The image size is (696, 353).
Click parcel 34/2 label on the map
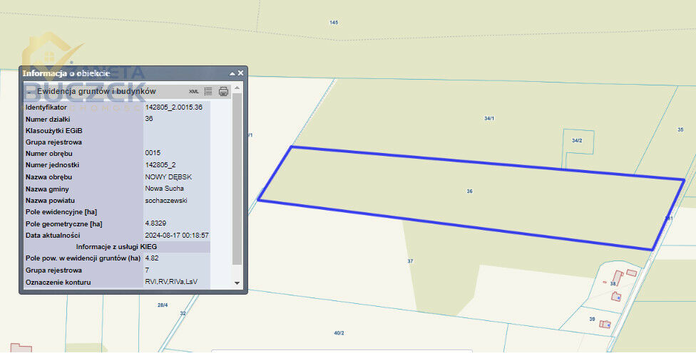pos(577,141)
